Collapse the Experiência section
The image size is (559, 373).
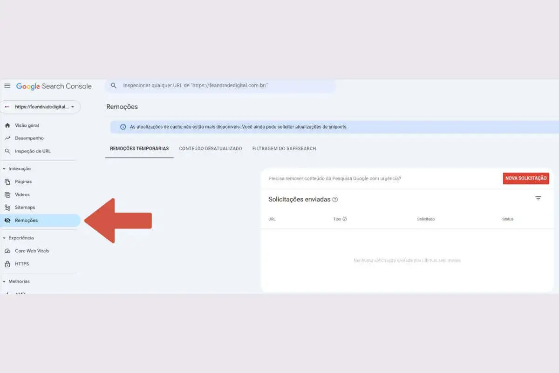pos(18,238)
